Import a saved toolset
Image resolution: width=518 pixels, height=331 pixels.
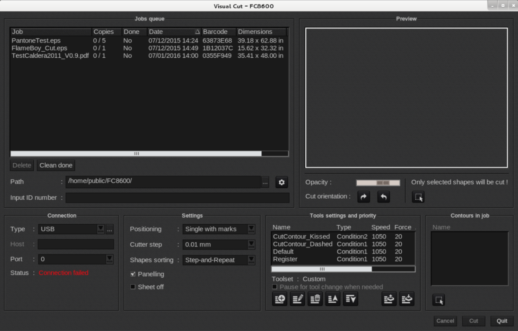[x=407, y=299]
